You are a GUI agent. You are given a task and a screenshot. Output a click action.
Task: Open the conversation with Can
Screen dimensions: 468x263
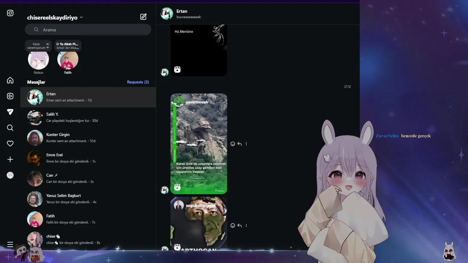click(x=88, y=179)
